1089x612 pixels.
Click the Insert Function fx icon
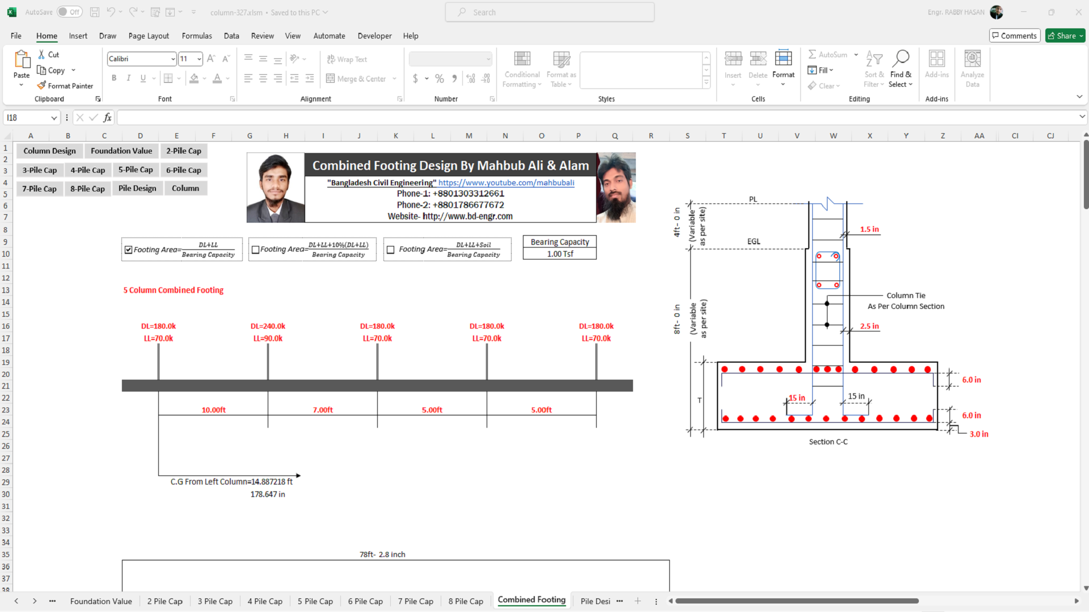click(107, 118)
